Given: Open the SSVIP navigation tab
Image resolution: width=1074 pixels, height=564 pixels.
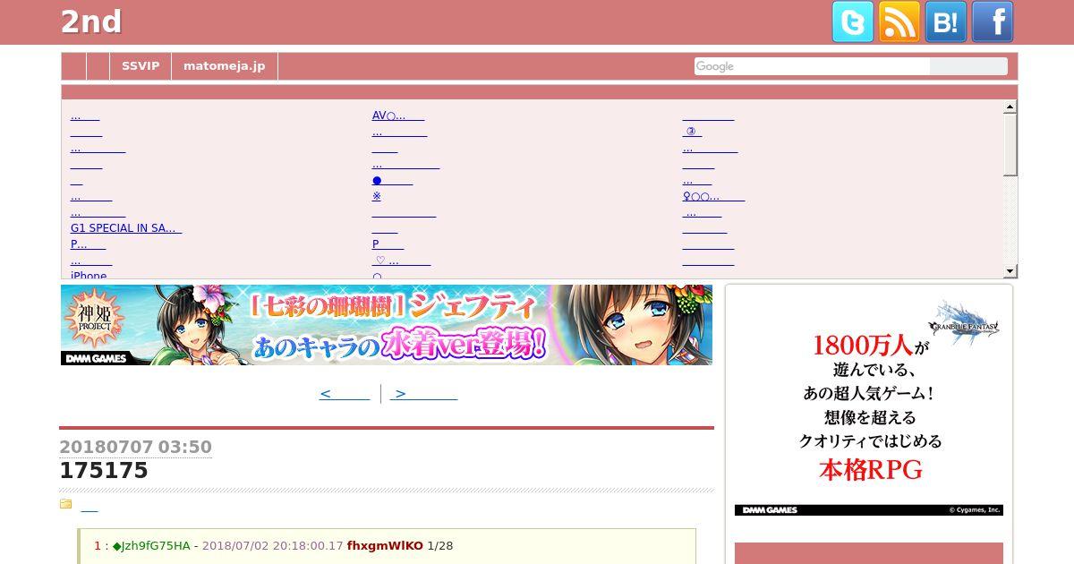Looking at the screenshot, I should 141,66.
